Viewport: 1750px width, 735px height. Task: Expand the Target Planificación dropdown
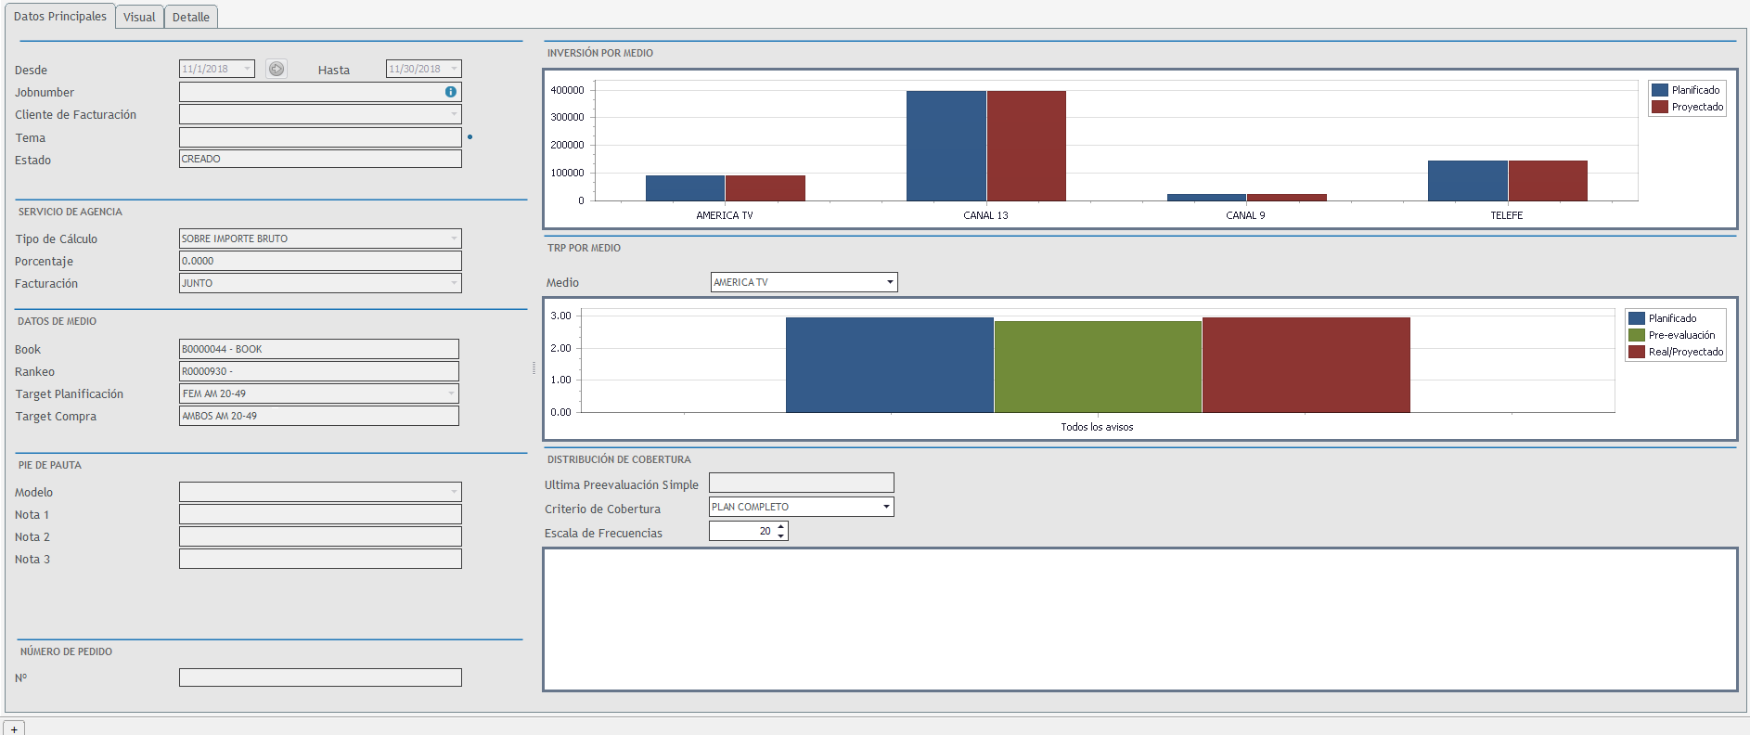coord(452,393)
